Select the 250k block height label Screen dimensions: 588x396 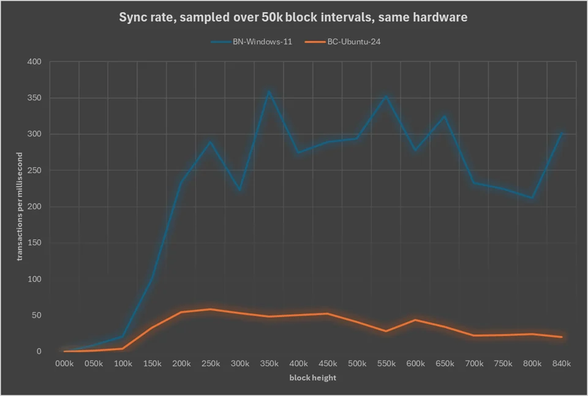click(211, 364)
